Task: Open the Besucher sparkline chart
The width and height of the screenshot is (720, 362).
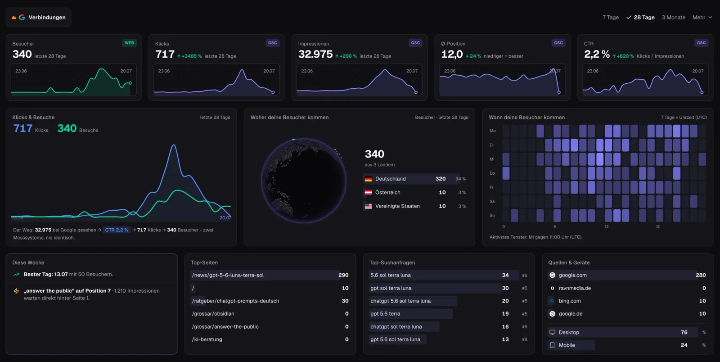Action: point(73,80)
